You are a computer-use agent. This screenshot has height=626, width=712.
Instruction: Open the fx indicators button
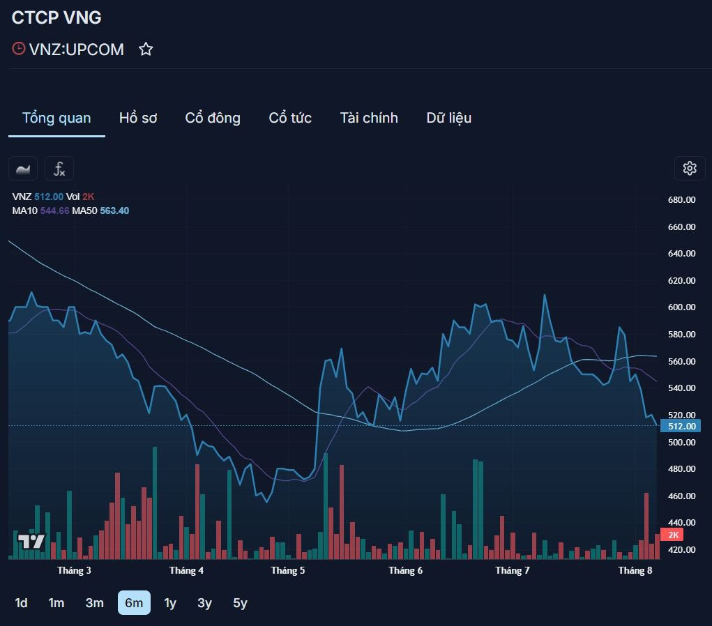point(59,169)
